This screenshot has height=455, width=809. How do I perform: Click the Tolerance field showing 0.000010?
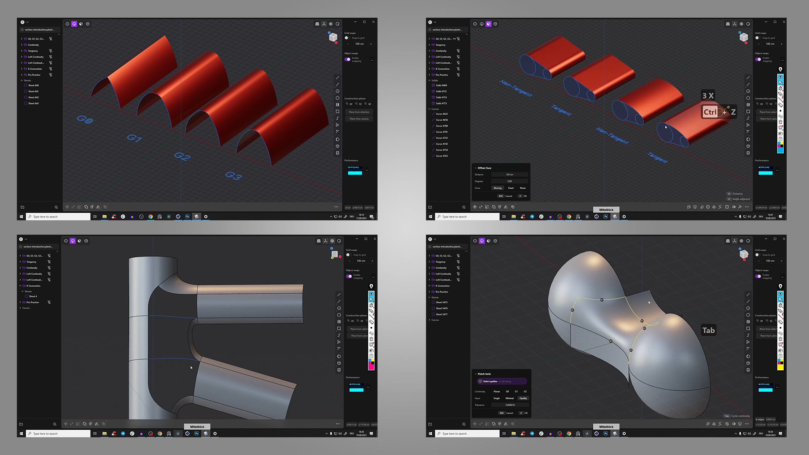pos(510,405)
